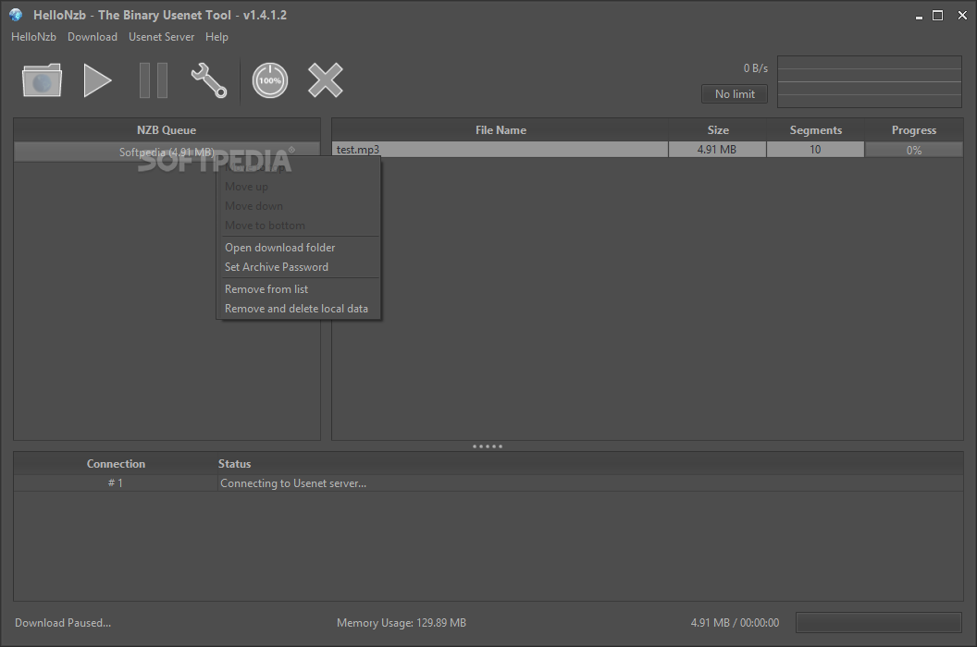This screenshot has height=647, width=977.
Task: Select connection # 1 row
Action: (488, 483)
